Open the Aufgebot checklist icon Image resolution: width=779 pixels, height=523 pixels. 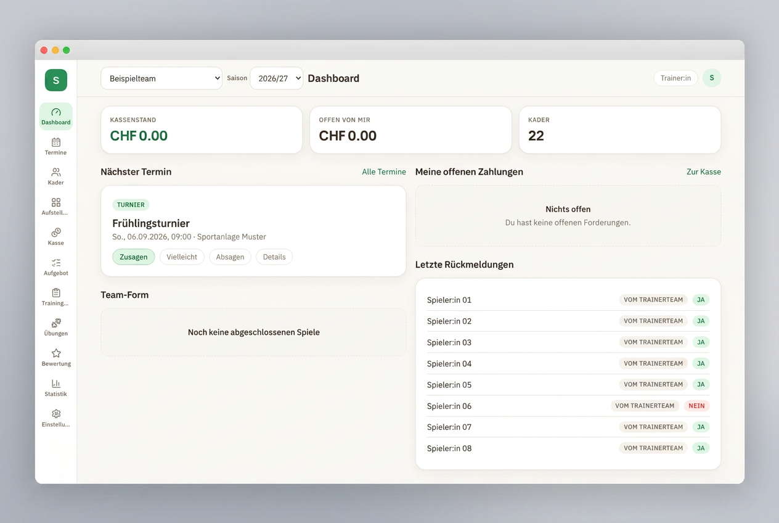click(56, 263)
